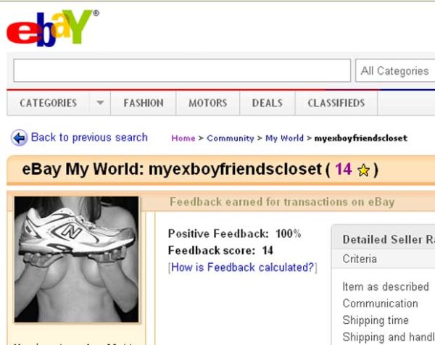The height and width of the screenshot is (345, 435).
Task: Open the Motors tab
Action: 208,103
